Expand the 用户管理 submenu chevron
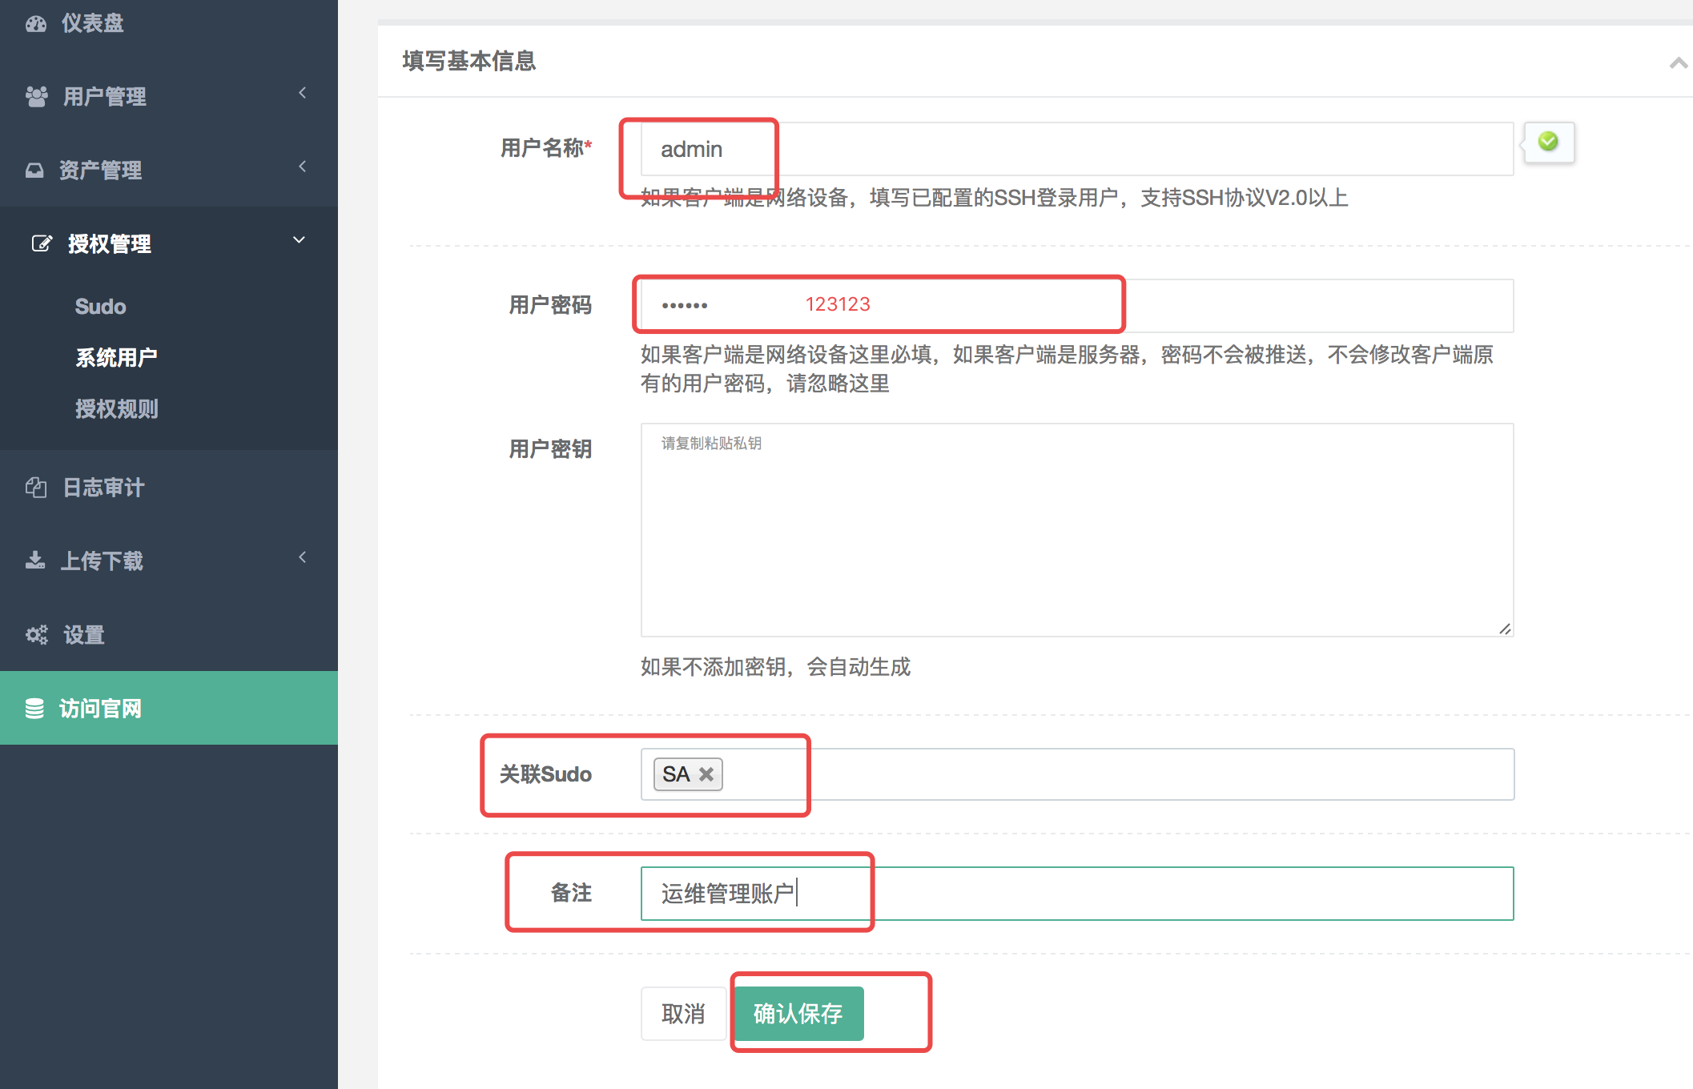 [302, 93]
